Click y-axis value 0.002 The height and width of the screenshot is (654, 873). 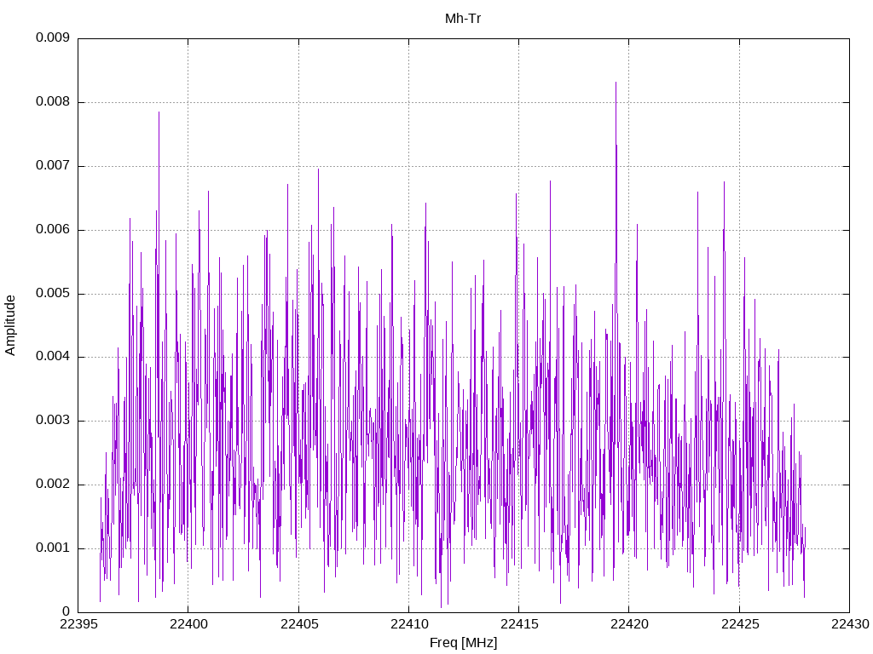click(x=53, y=485)
